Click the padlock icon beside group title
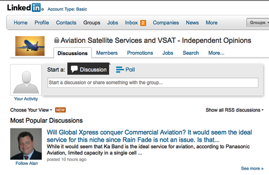 pyautogui.click(x=57, y=40)
